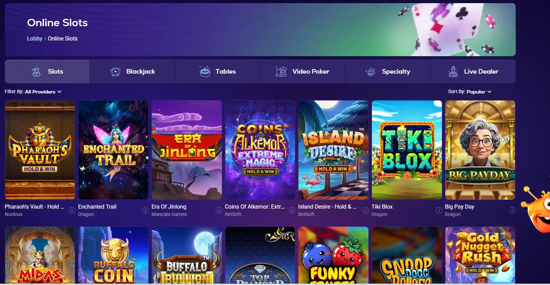Click BetSoft under Island Desire

click(x=306, y=214)
